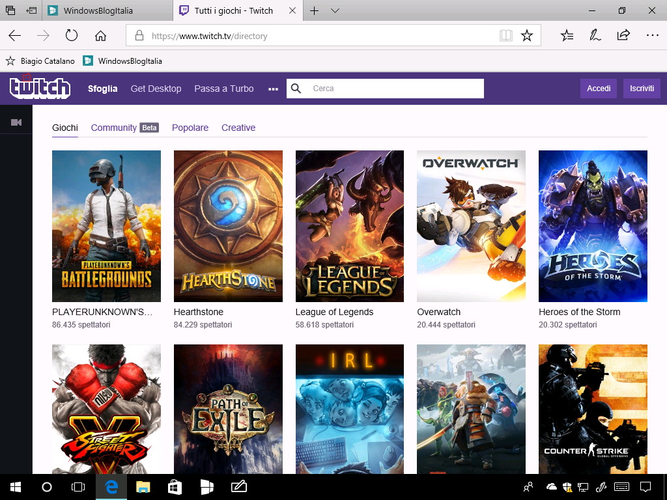Open Sfoglia navigation item
Viewport: 667px width, 500px height.
[x=102, y=89]
